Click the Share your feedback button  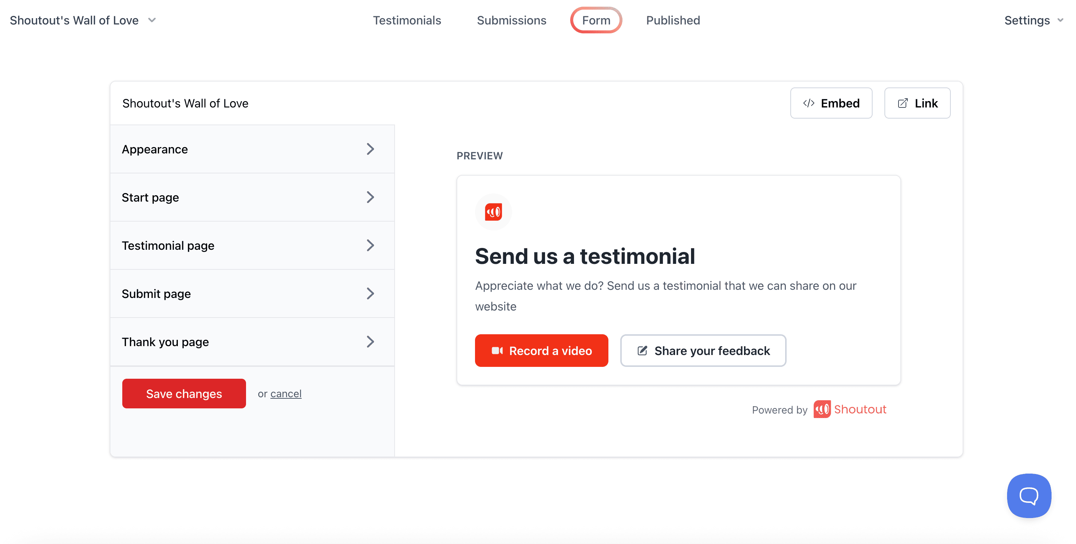pos(703,351)
